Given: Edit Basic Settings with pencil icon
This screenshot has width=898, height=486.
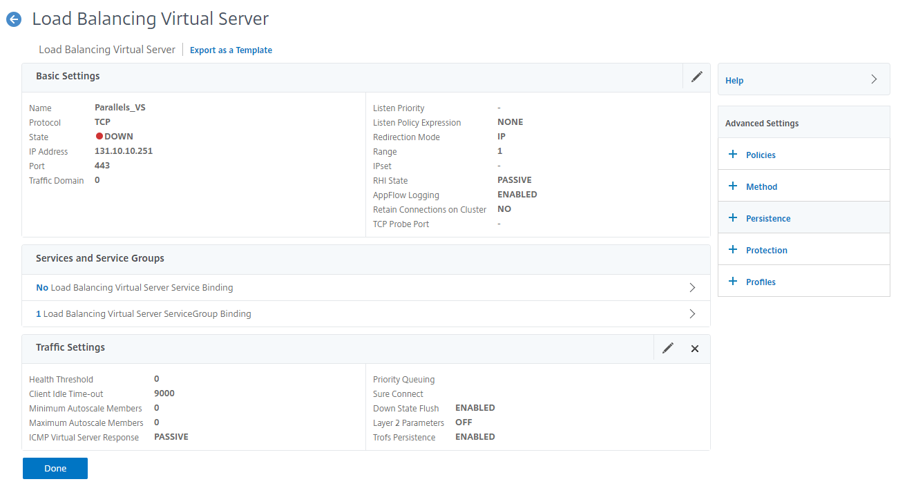Looking at the screenshot, I should pyautogui.click(x=696, y=77).
